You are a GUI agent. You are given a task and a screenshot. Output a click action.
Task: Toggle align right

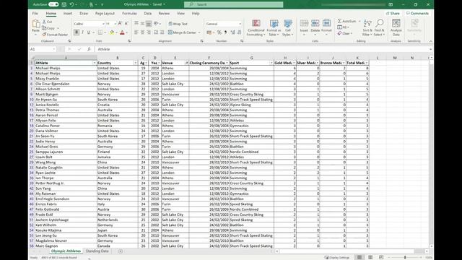(x=149, y=32)
